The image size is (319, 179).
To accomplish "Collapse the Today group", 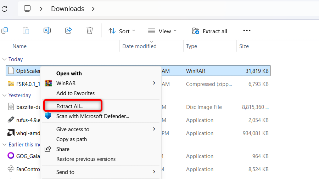I will [x=4, y=59].
